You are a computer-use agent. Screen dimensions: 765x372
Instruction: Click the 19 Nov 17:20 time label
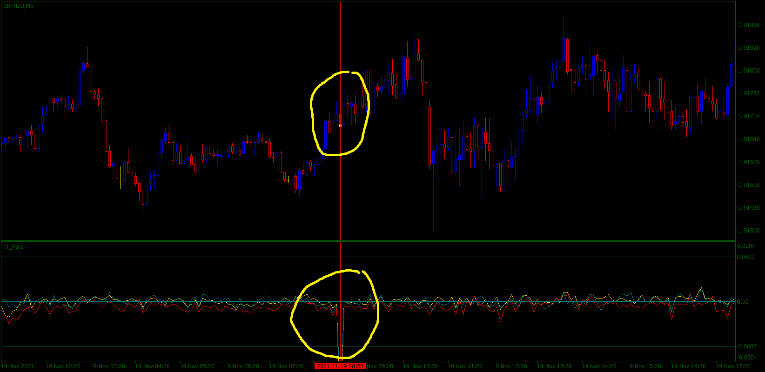tap(733, 366)
